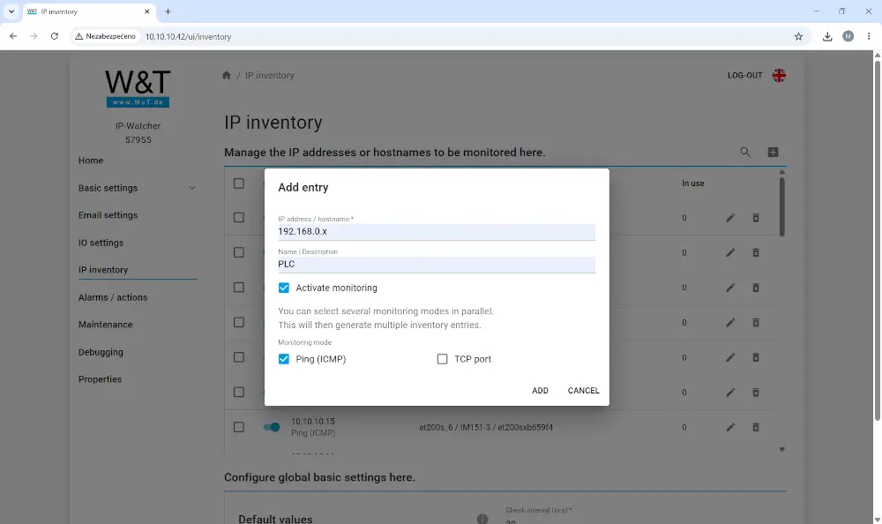Switch language using the UK flag icon
The image size is (882, 524).
pyautogui.click(x=779, y=75)
